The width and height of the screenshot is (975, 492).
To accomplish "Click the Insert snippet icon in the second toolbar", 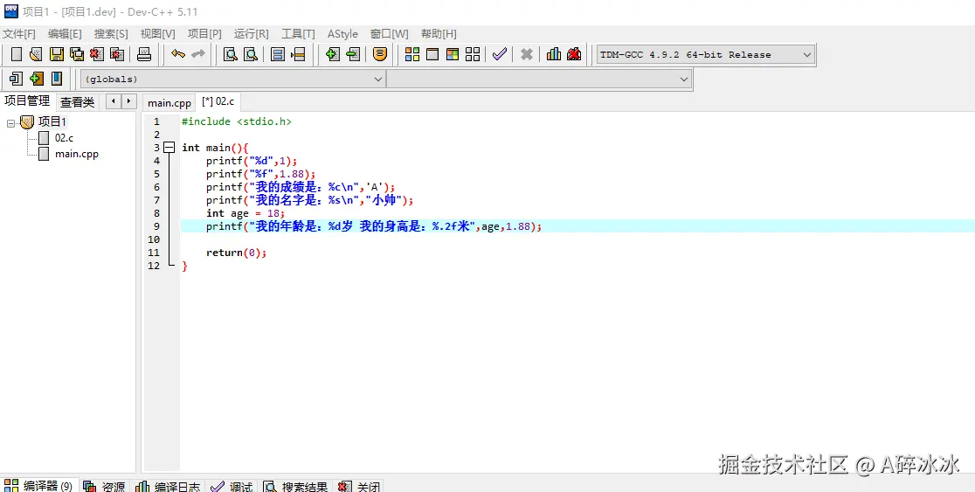I will coord(17,79).
